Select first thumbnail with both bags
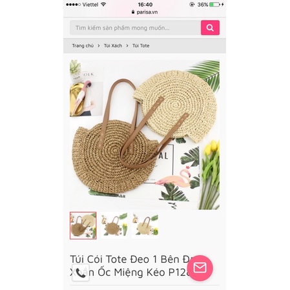Viewport: 290px width, 290px height. tap(83, 225)
